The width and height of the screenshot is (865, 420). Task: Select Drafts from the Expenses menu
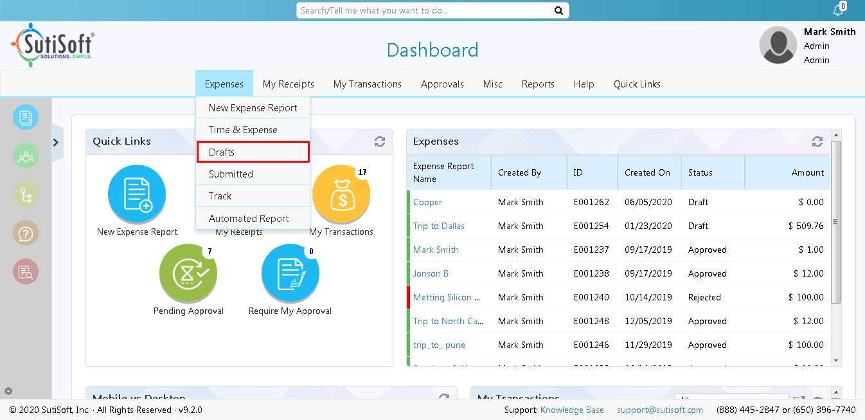tap(253, 152)
